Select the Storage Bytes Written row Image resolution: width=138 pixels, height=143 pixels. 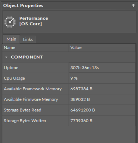pos(69,121)
